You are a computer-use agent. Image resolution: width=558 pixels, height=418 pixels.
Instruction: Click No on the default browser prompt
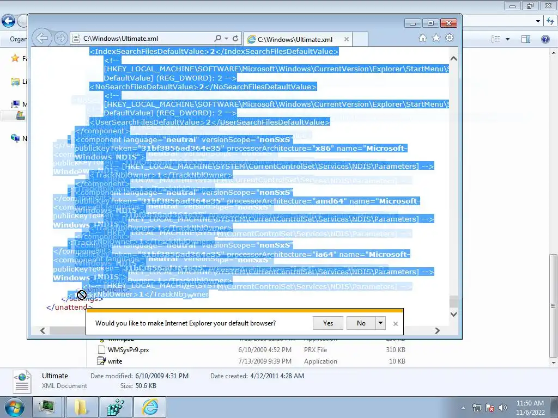(361, 323)
